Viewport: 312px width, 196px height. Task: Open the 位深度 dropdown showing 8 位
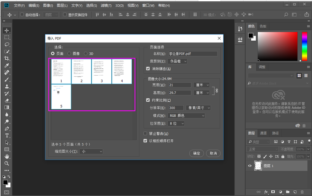tap(176, 123)
